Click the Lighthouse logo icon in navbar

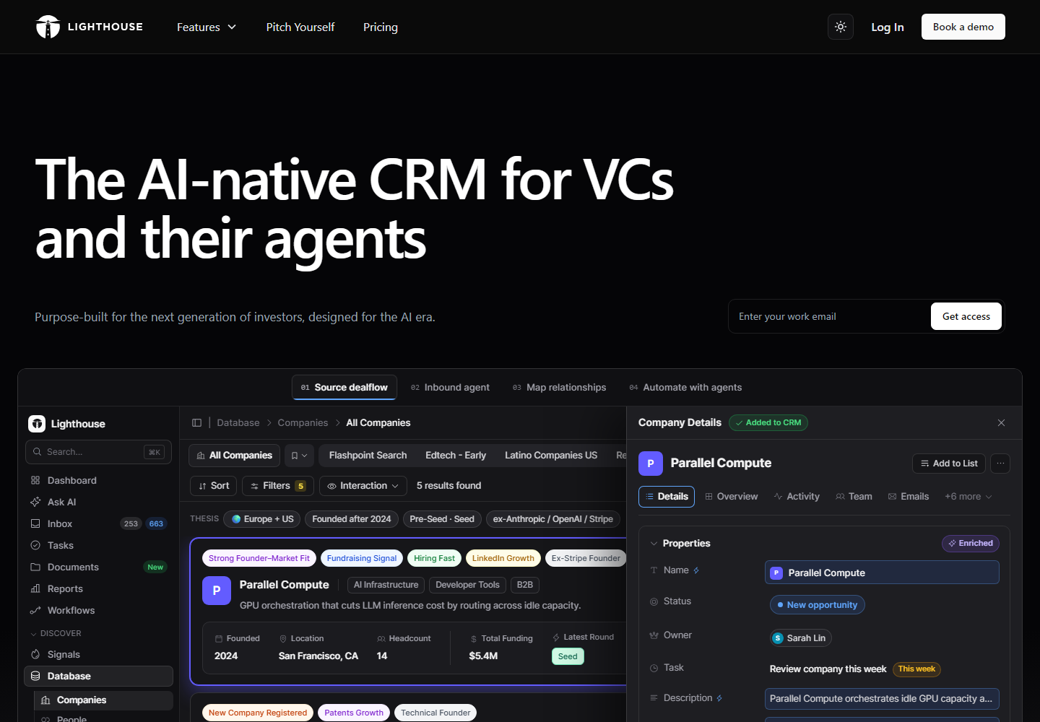click(48, 27)
